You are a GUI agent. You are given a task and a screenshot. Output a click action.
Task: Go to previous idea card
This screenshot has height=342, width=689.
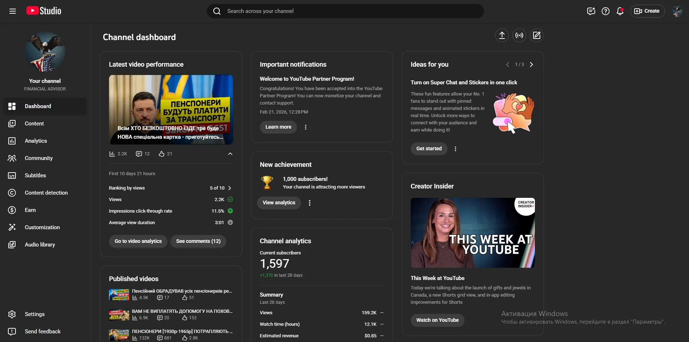coord(508,65)
